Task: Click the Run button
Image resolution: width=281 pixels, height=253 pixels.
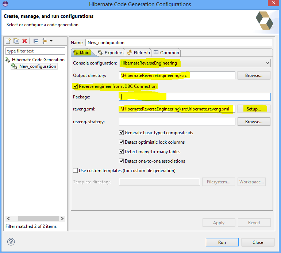Action: point(222,242)
